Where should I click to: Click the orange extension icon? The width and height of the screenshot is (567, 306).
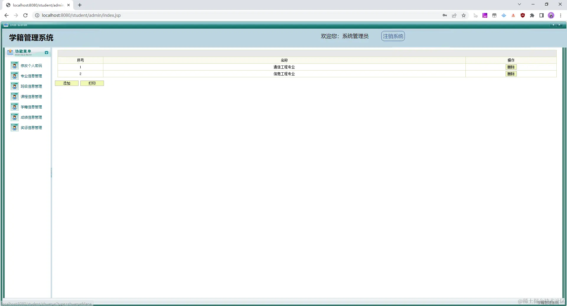click(x=513, y=15)
